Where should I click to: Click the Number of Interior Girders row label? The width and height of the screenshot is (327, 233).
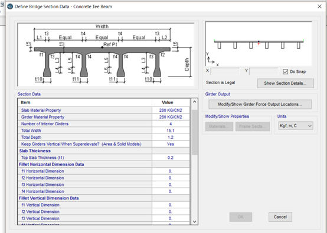click(x=45, y=124)
